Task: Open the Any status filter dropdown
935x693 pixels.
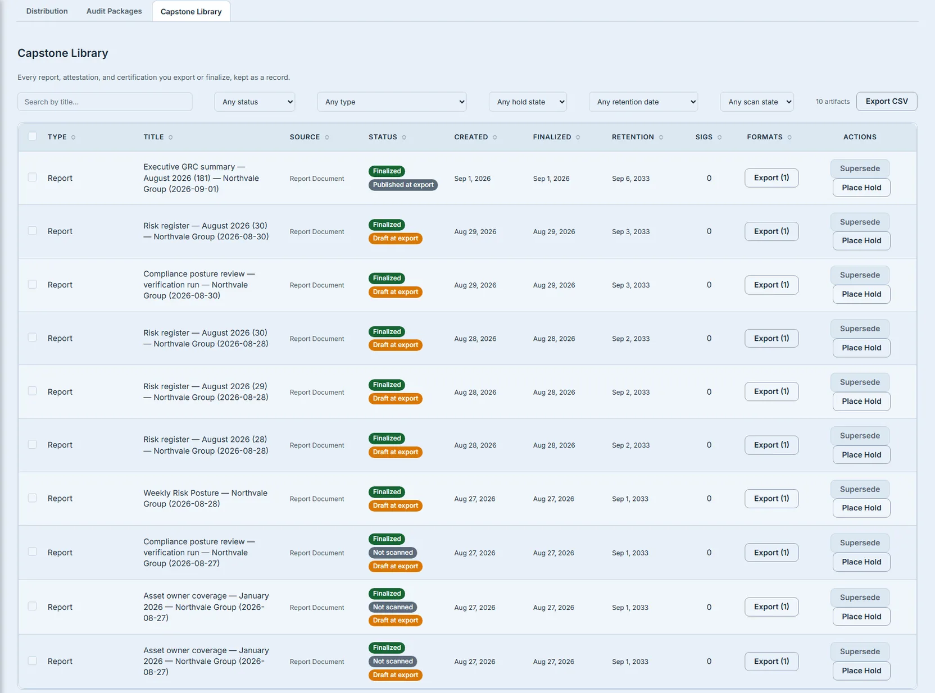Action: pyautogui.click(x=255, y=102)
